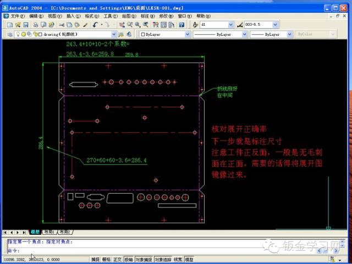Open the 标注 menu
This screenshot has width=352, height=264.
[x=147, y=16]
